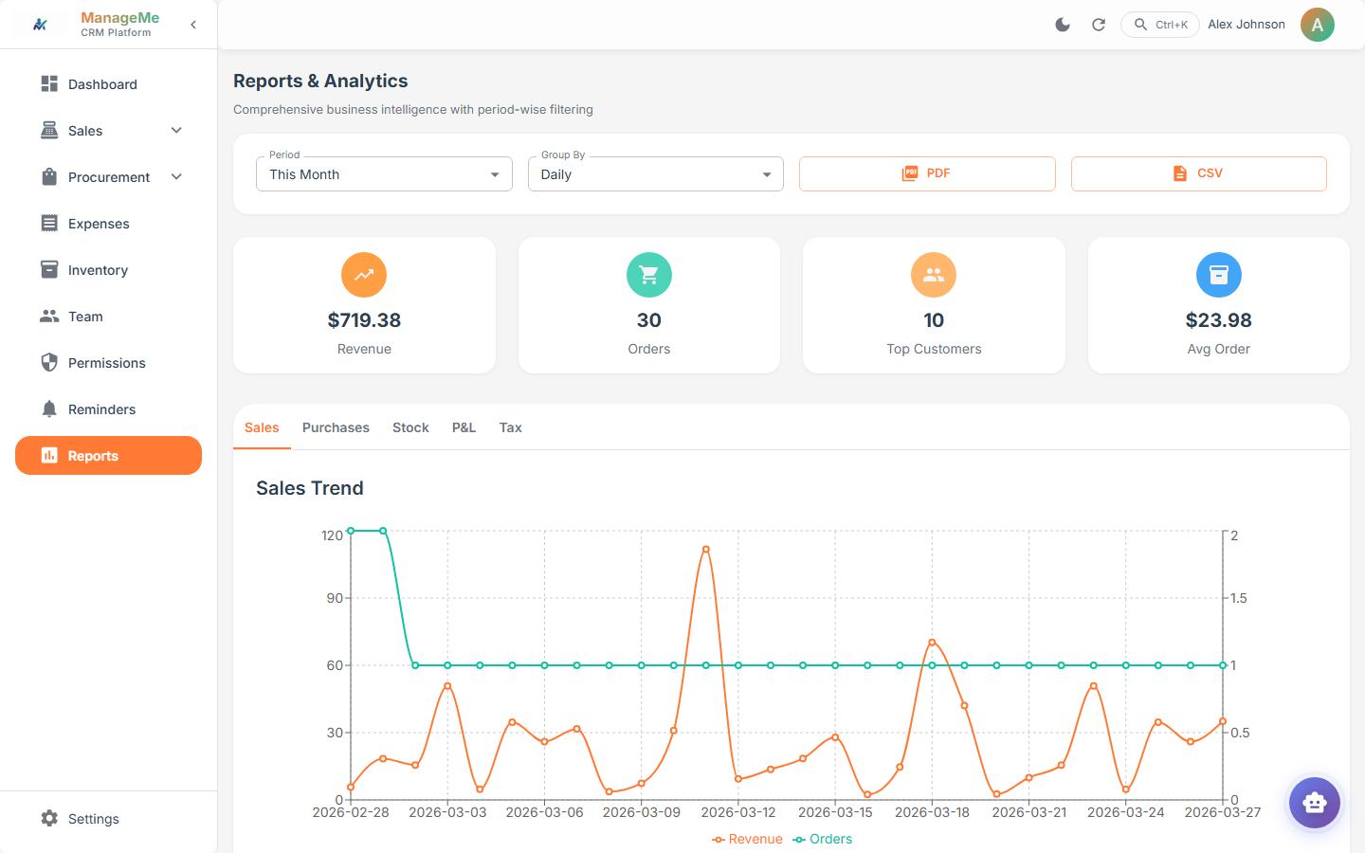Screen dimensions: 1365x853
Task: Refresh the page with the reload icon
Action: click(x=1099, y=25)
